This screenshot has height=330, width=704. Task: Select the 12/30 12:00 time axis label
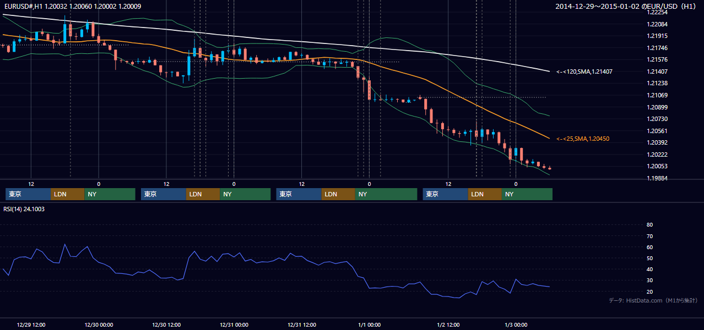point(166,324)
